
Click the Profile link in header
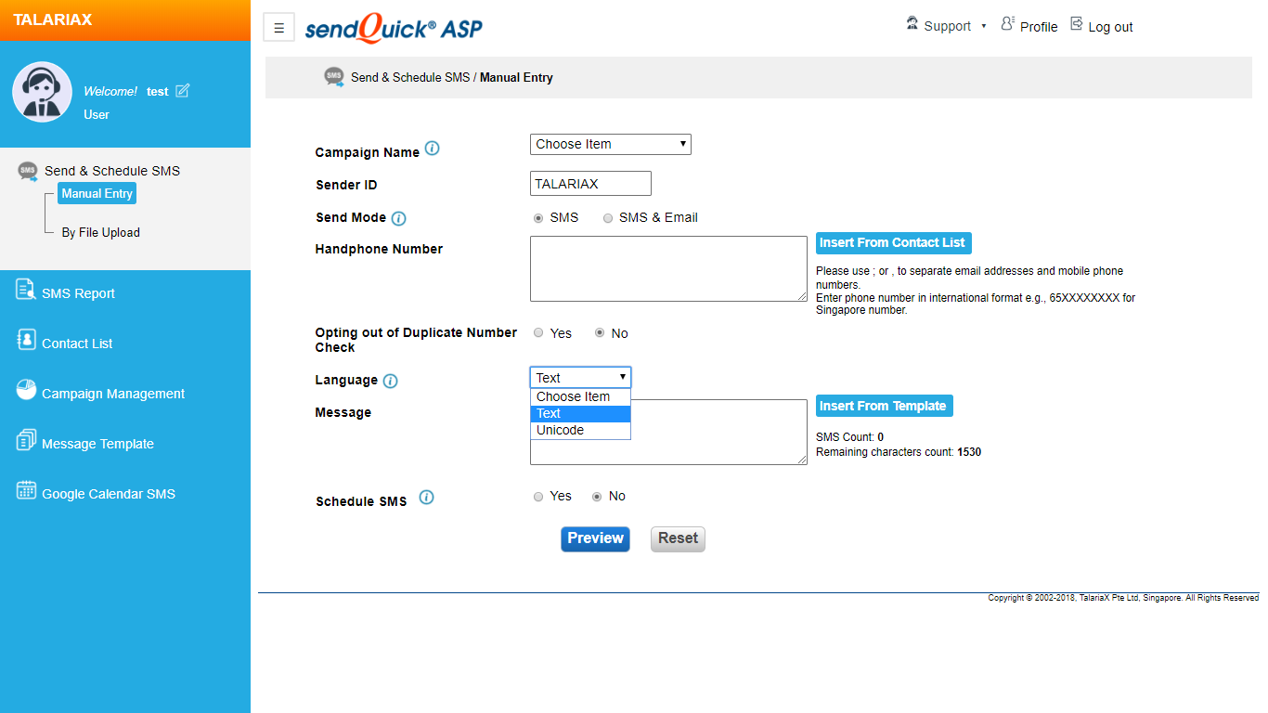[1039, 27]
